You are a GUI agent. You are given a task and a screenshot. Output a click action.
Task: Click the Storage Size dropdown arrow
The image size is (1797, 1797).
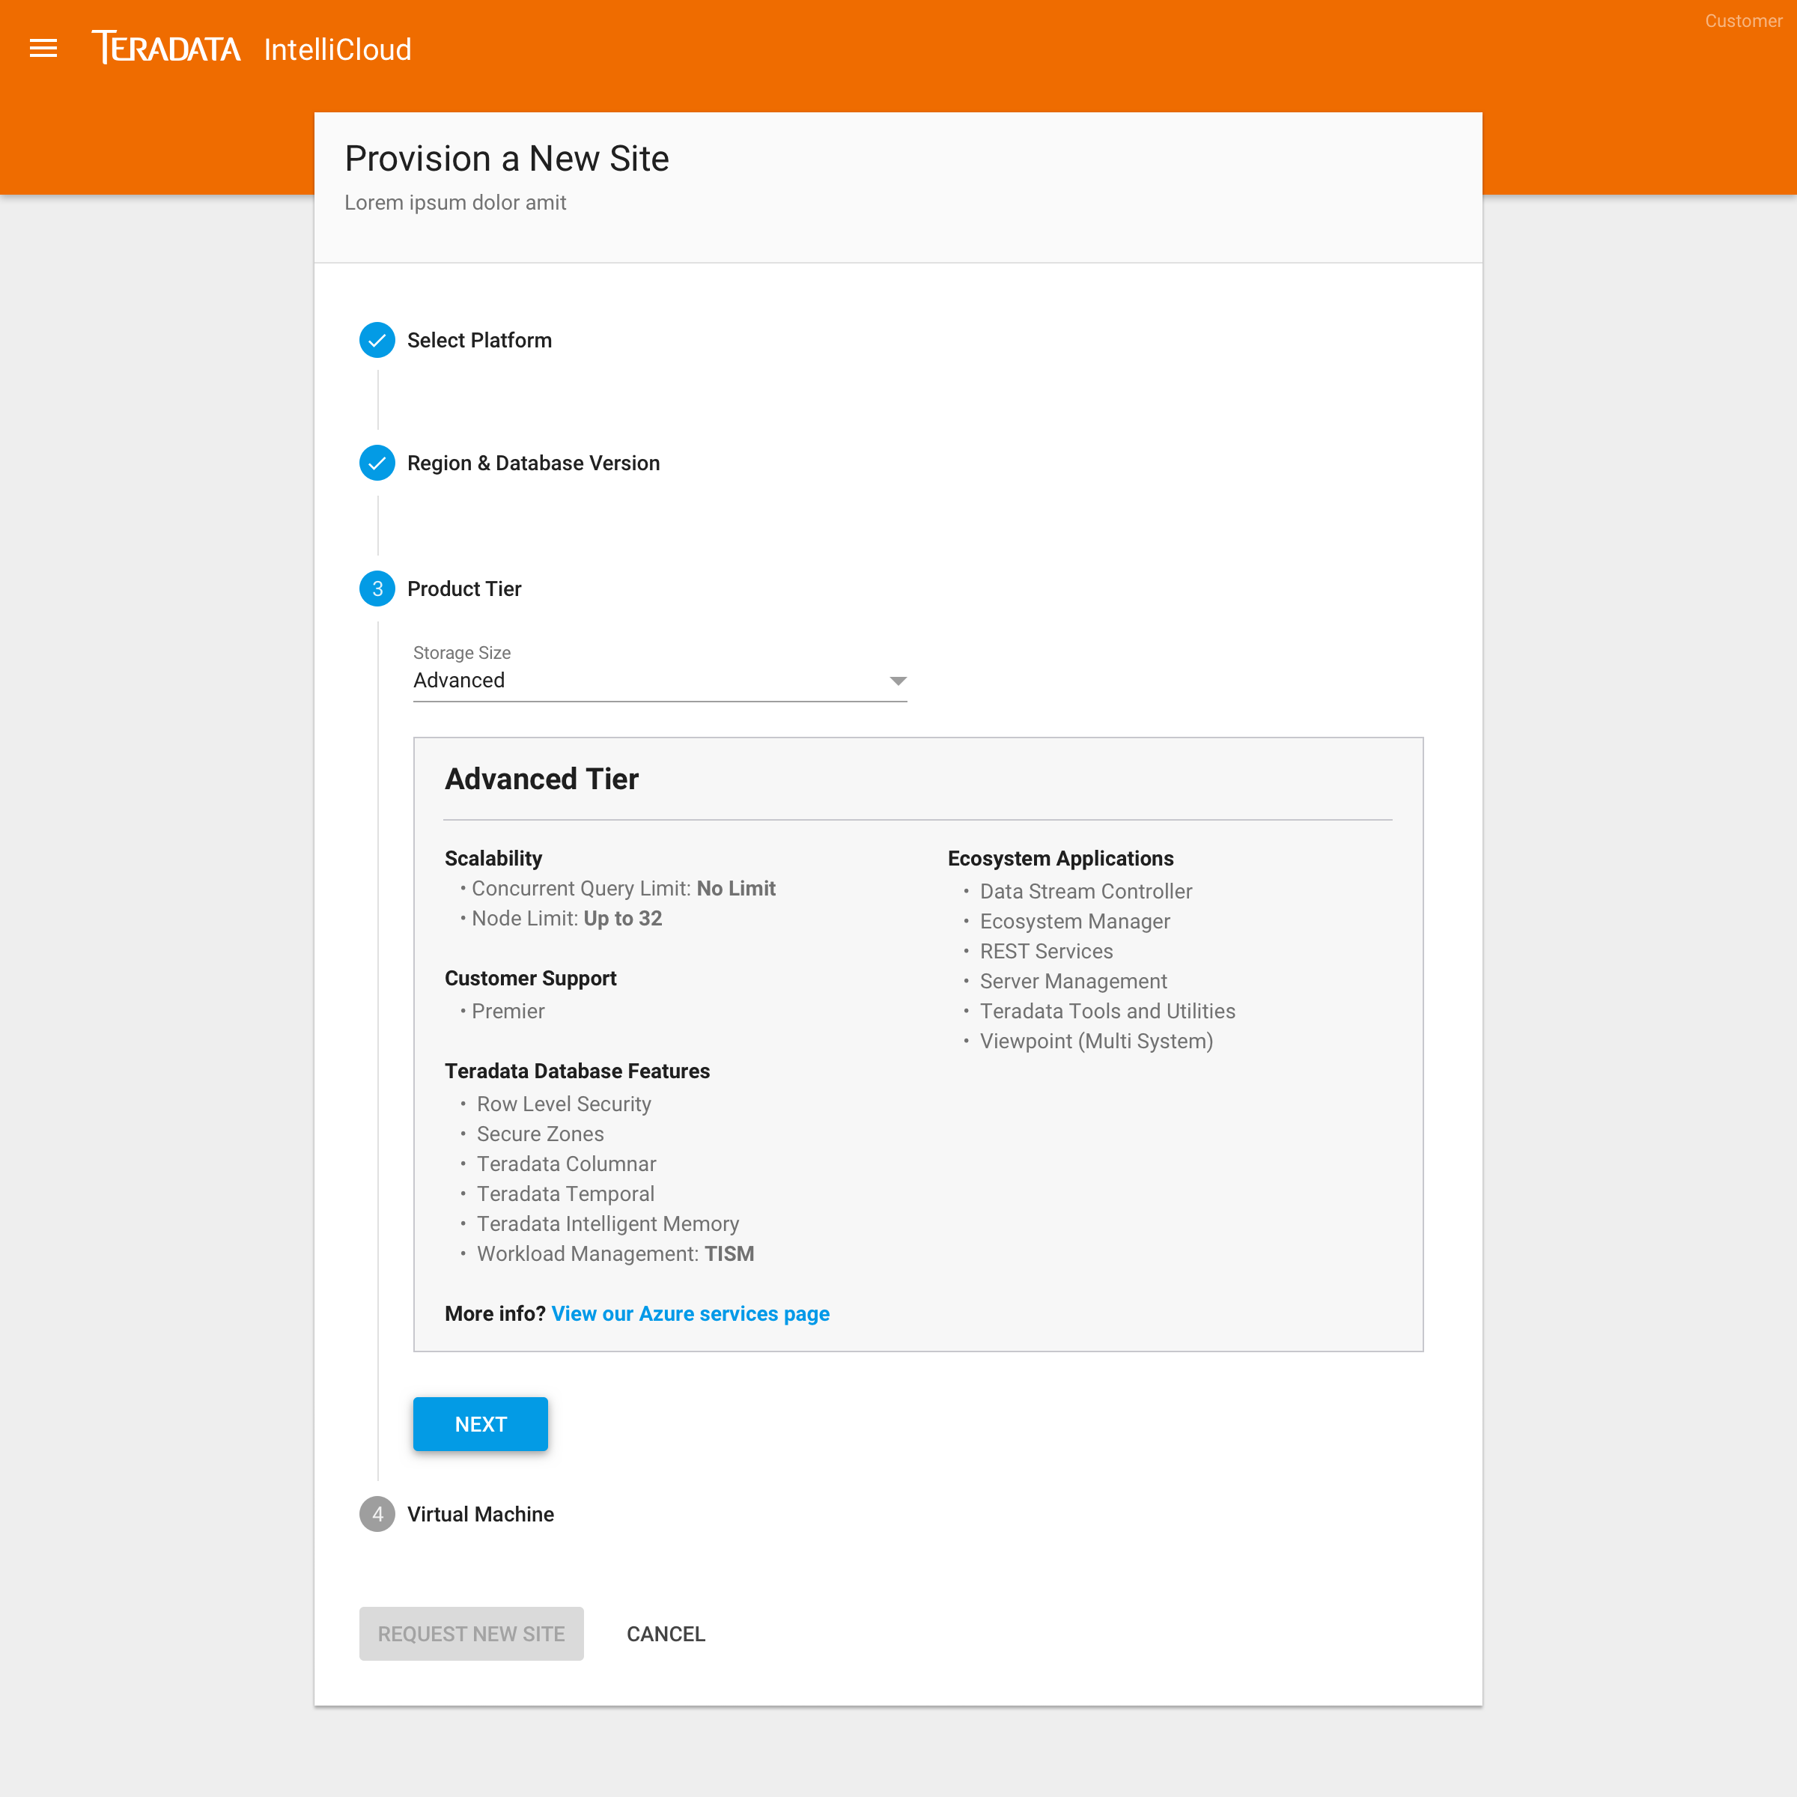point(898,681)
